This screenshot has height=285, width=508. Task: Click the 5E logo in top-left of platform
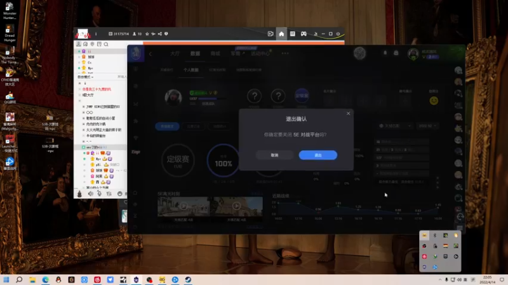(x=136, y=54)
